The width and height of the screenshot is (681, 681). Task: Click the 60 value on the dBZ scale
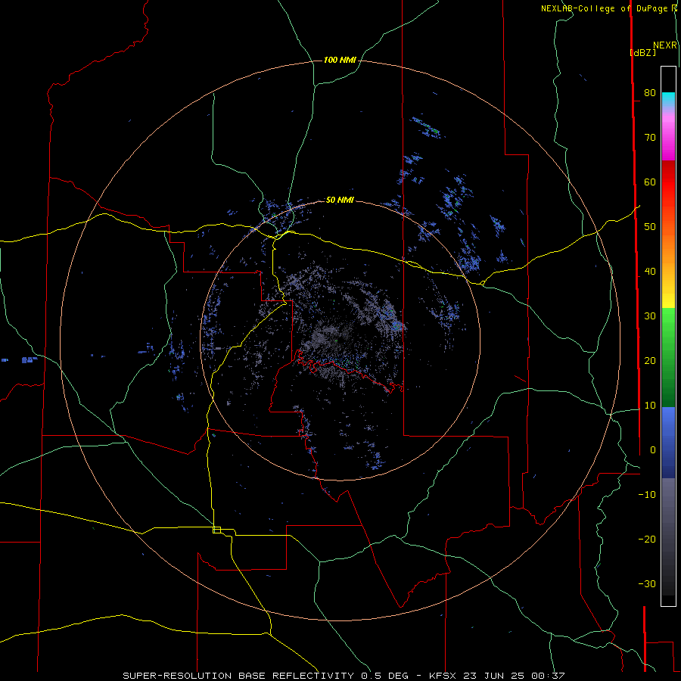[x=650, y=182]
